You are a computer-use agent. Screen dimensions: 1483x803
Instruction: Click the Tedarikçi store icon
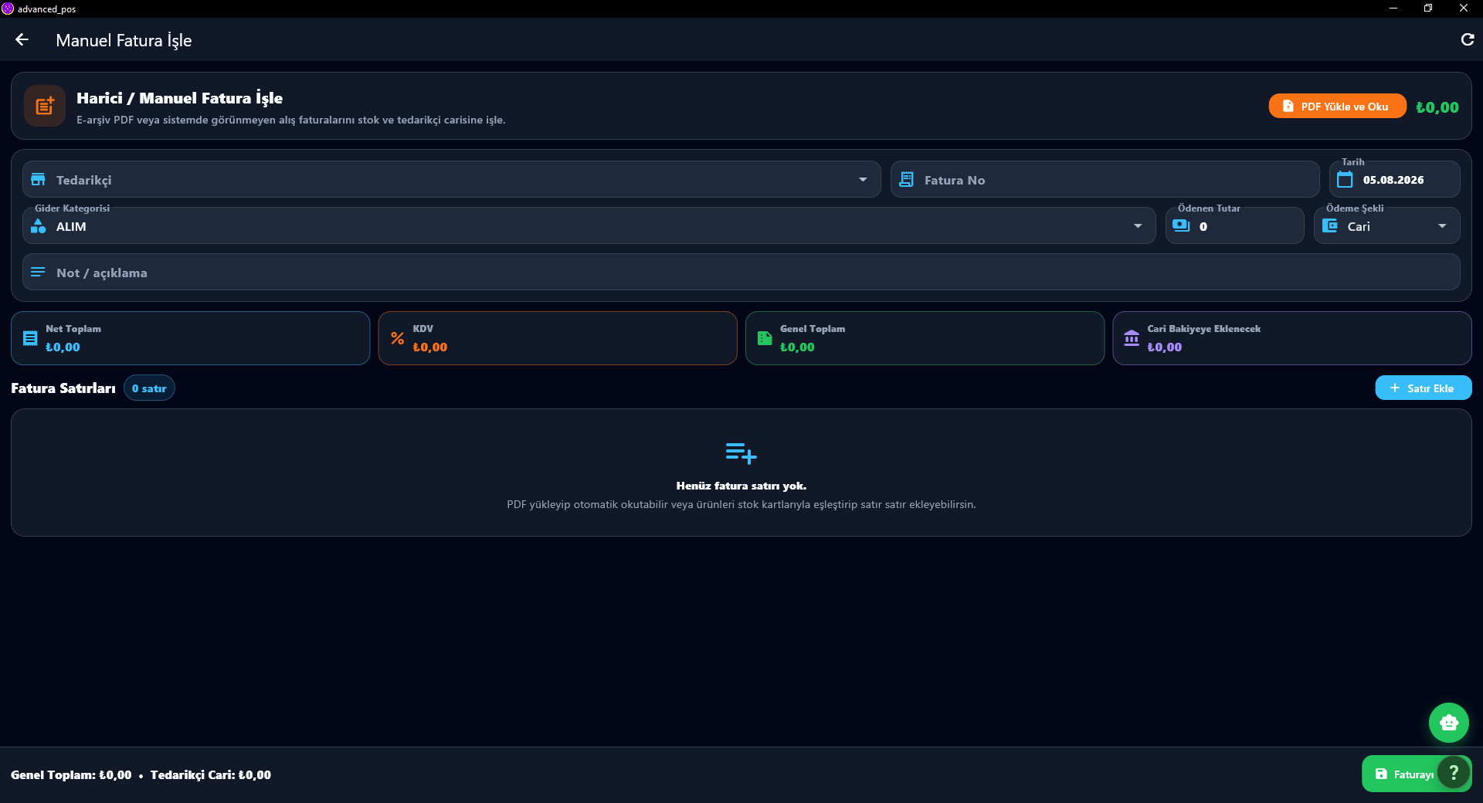38,180
